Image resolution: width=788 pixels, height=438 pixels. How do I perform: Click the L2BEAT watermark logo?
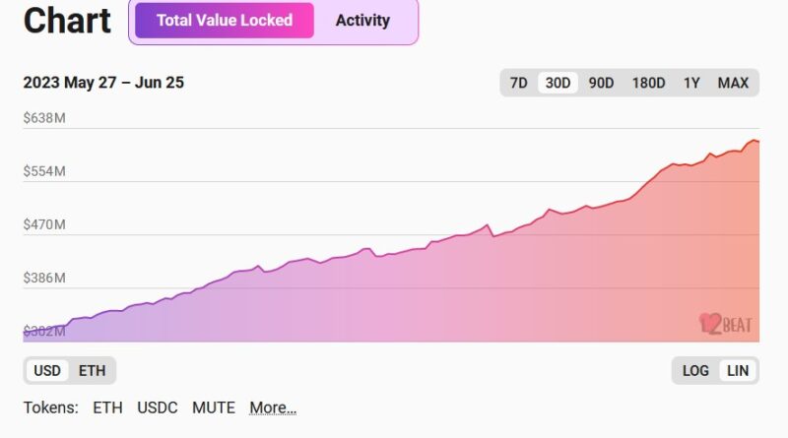coord(726,323)
